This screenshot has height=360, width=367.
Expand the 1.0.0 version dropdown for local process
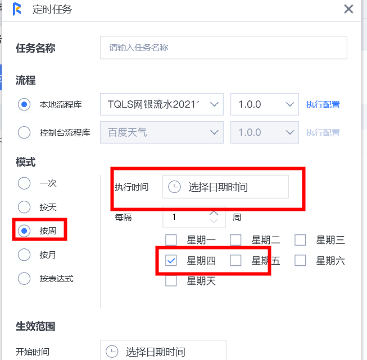click(x=265, y=104)
